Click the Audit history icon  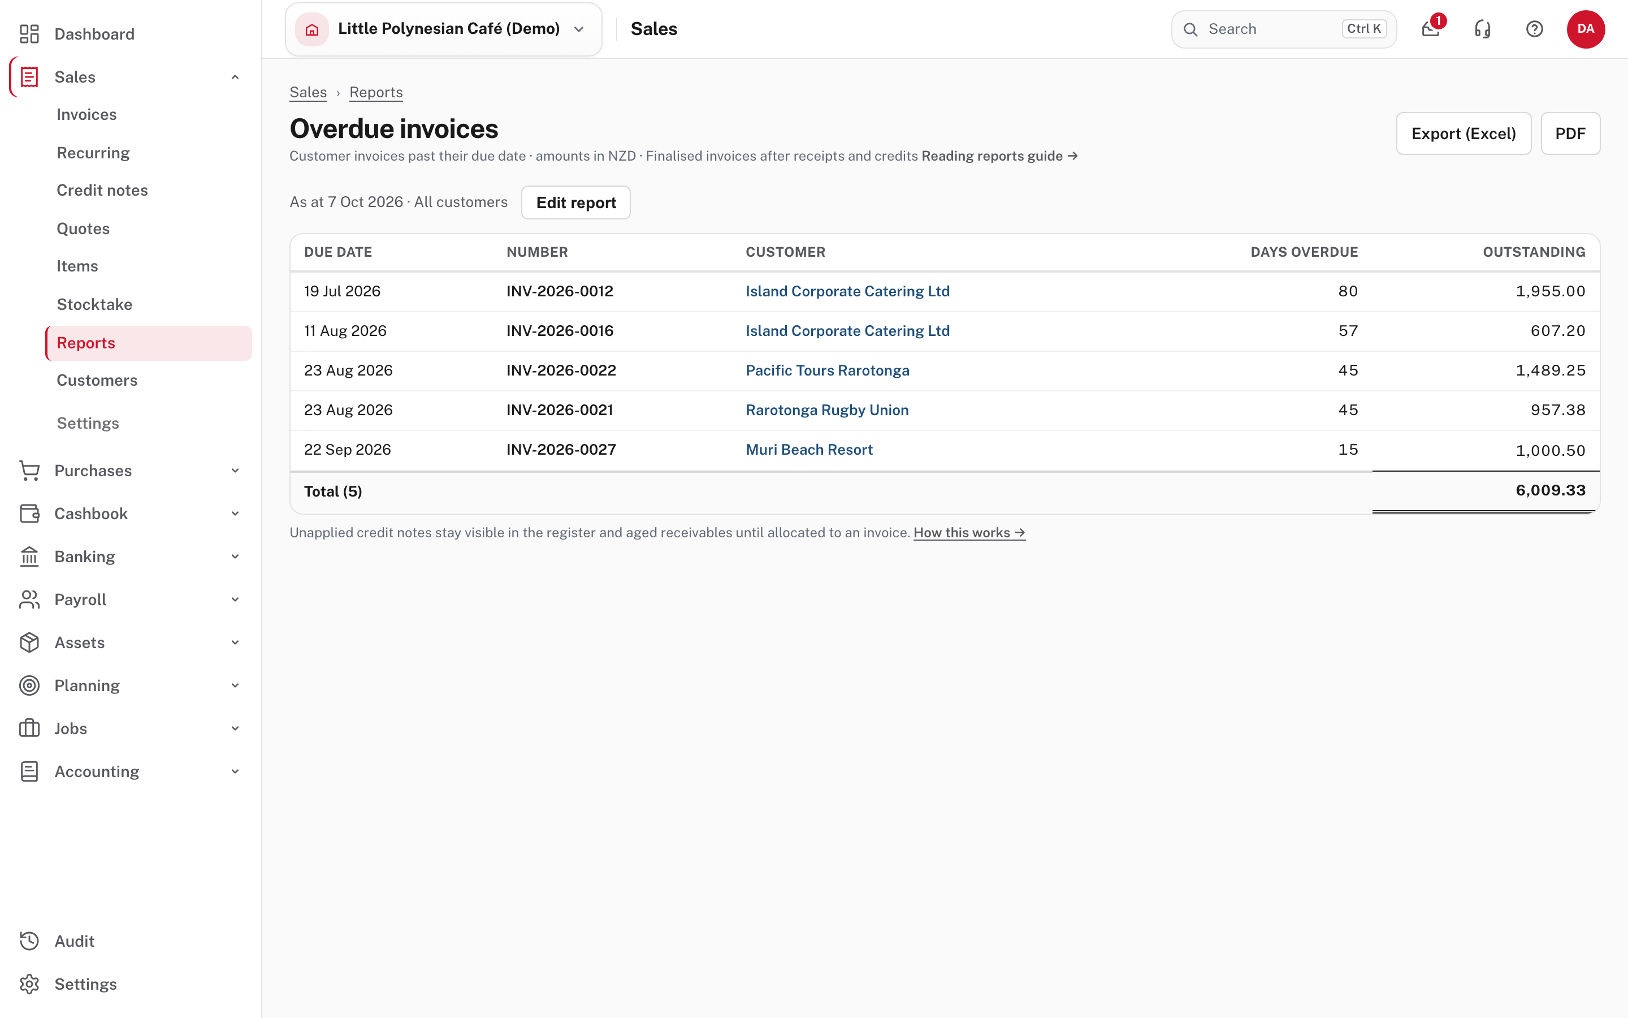[29, 941]
